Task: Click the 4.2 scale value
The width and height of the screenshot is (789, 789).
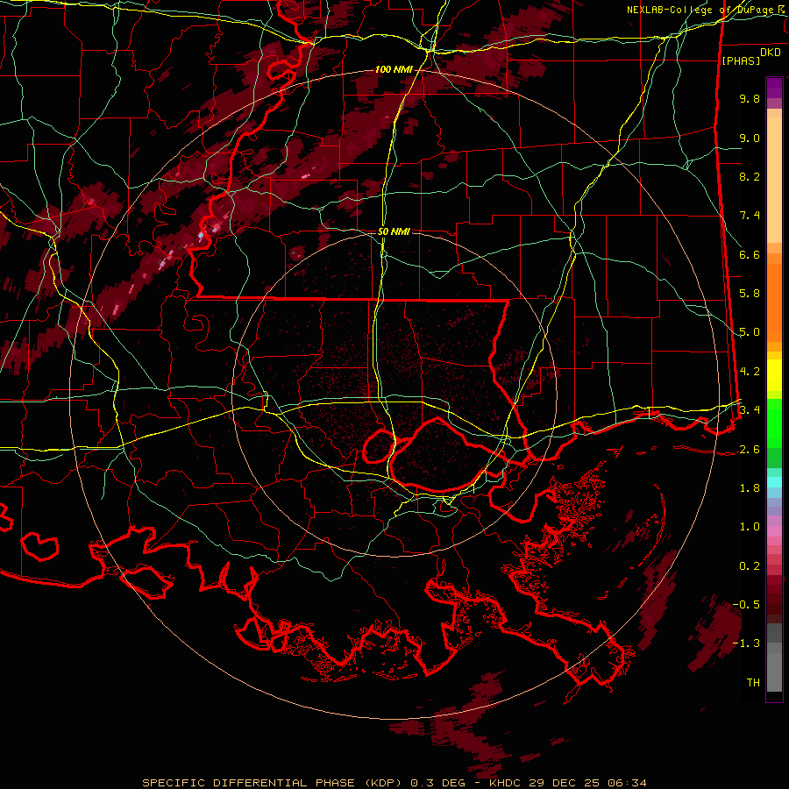Action: click(x=750, y=372)
